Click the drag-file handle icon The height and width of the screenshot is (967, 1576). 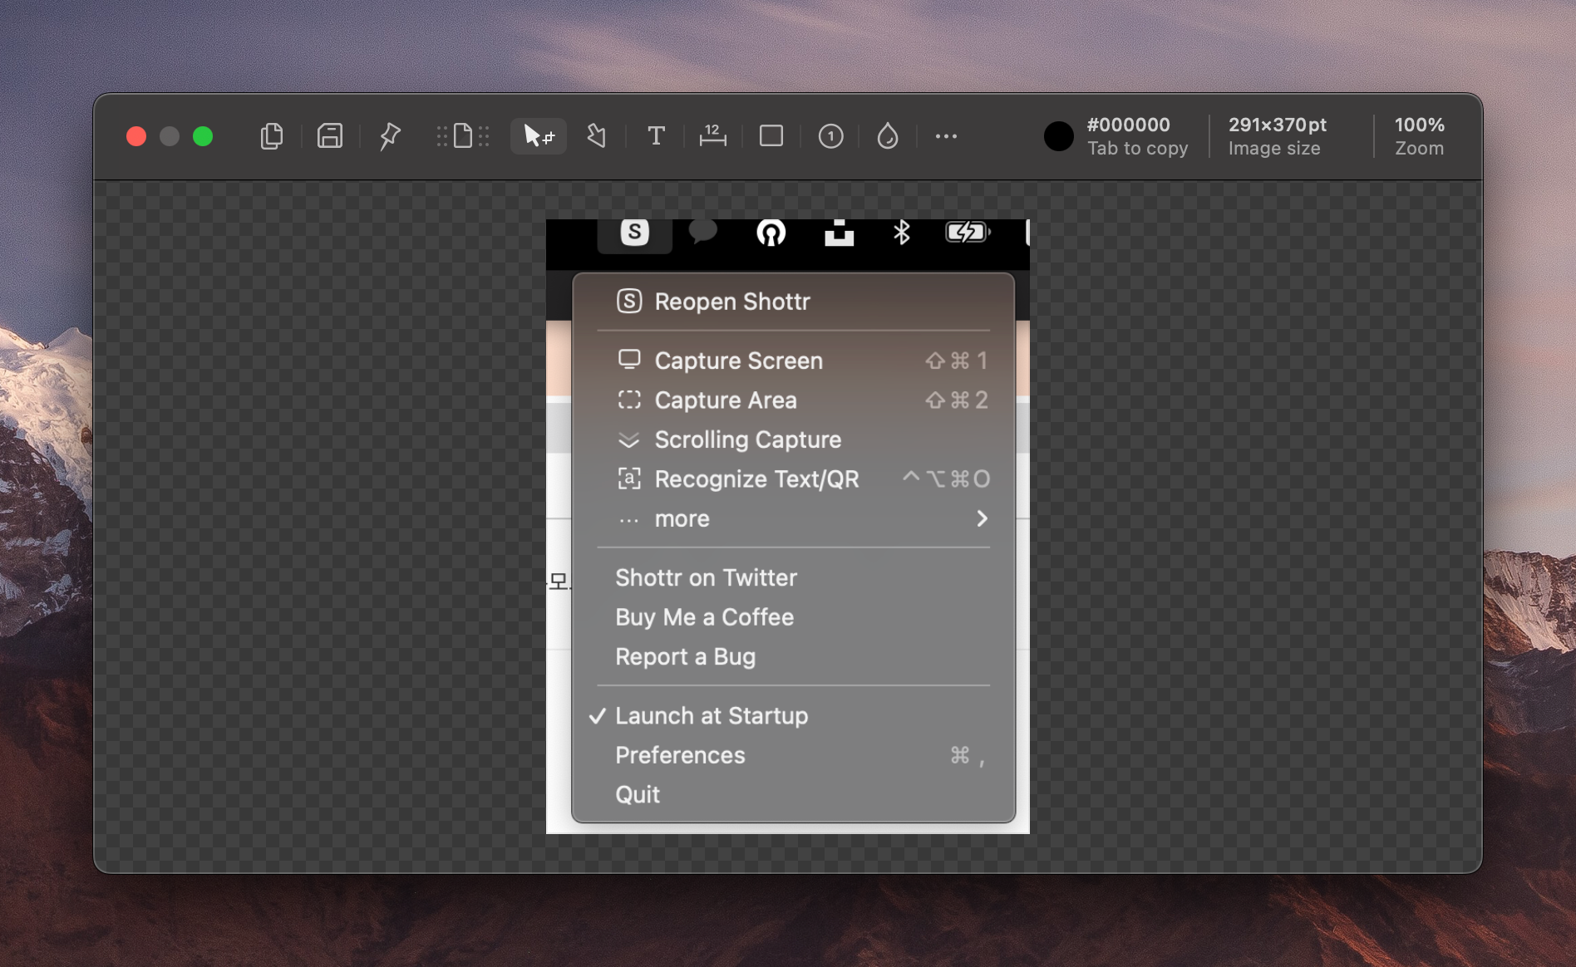pos(463,136)
